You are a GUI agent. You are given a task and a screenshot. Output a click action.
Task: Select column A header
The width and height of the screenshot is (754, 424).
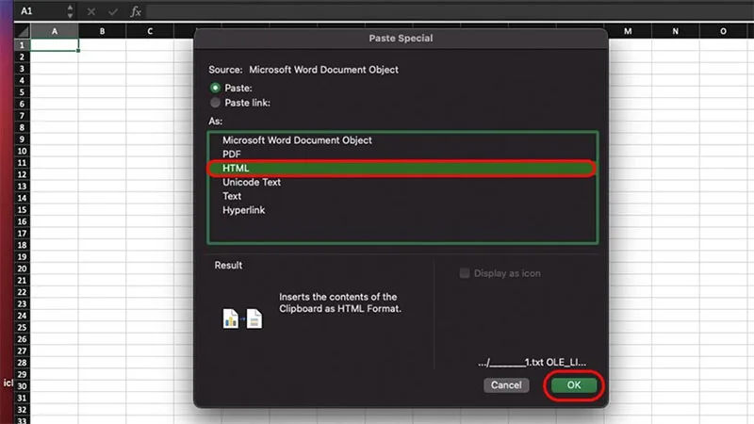(x=55, y=31)
